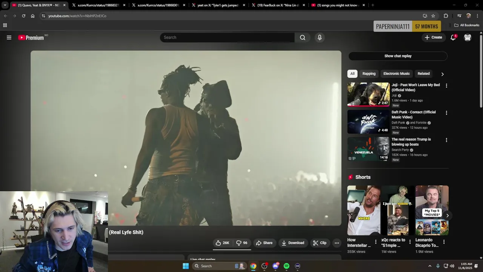The image size is (483, 272).
Task: Open How Interstellar short thumbnail
Action: point(364,210)
